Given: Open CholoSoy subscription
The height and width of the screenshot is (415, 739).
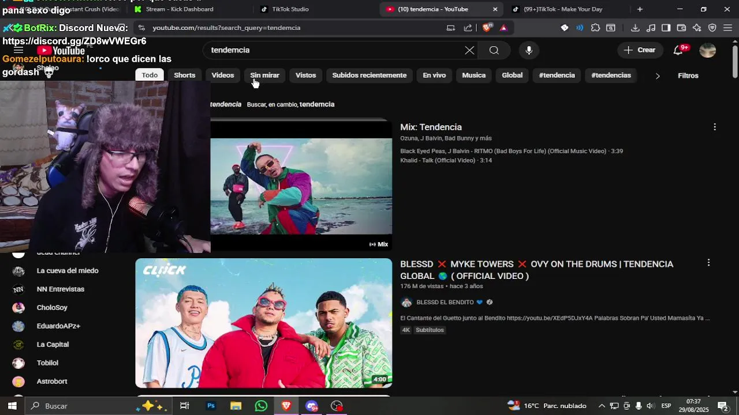Looking at the screenshot, I should coord(52,308).
